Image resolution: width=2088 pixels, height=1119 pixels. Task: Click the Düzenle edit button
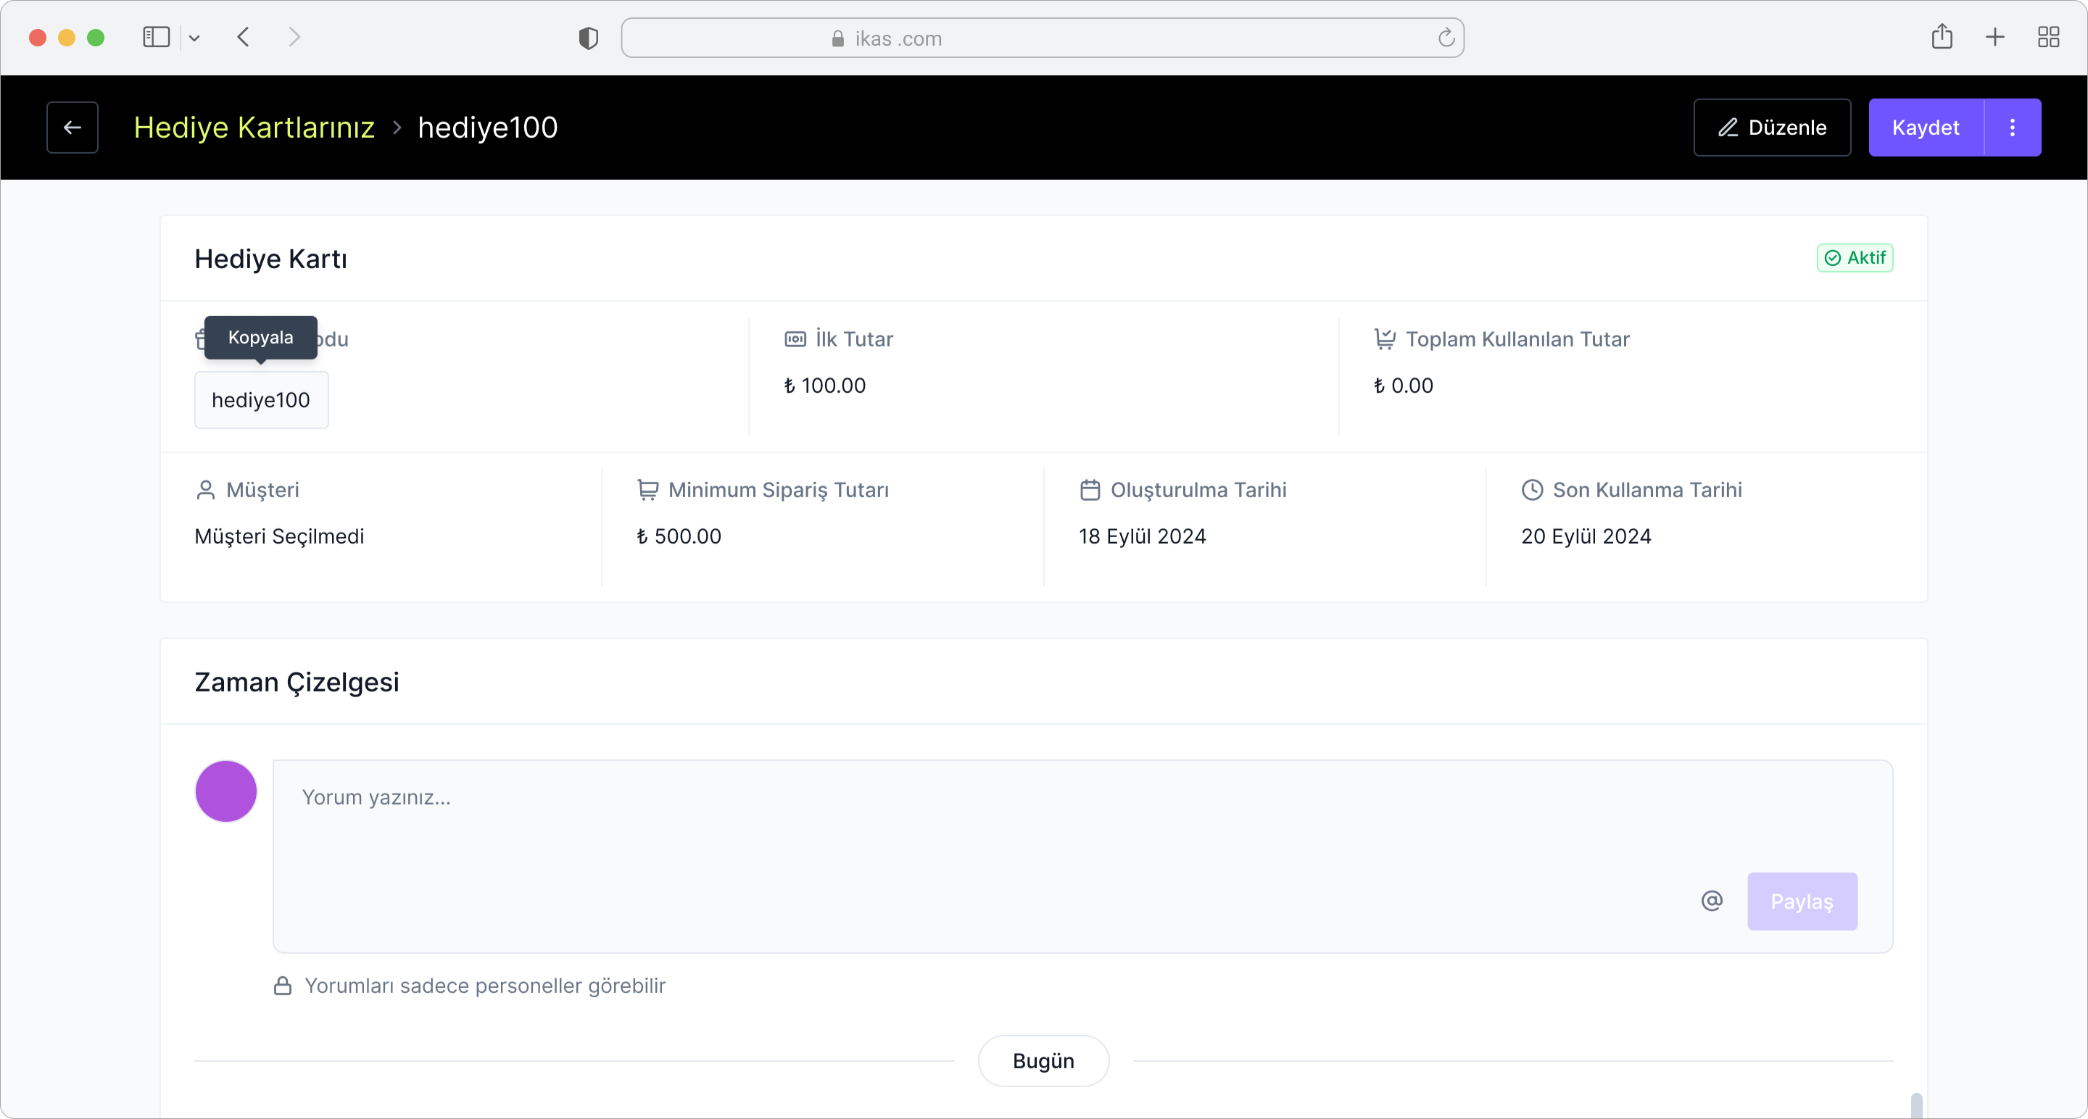[x=1772, y=128]
